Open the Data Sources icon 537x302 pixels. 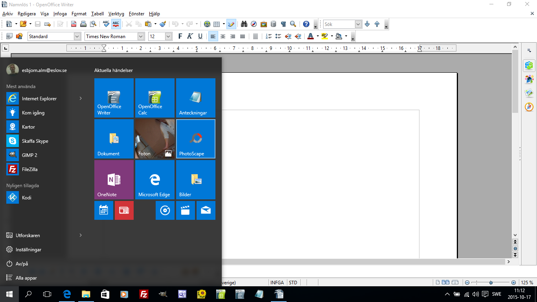tap(274, 24)
